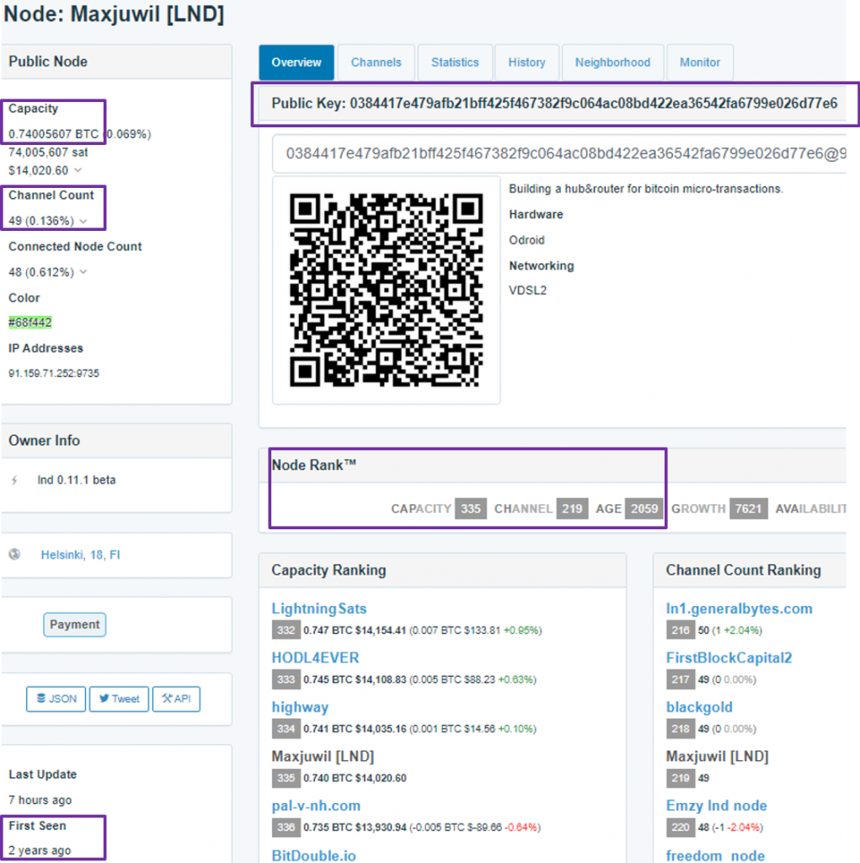Viewport: 860px width, 863px height.
Task: Open the blackgold node link
Action: pyautogui.click(x=699, y=707)
